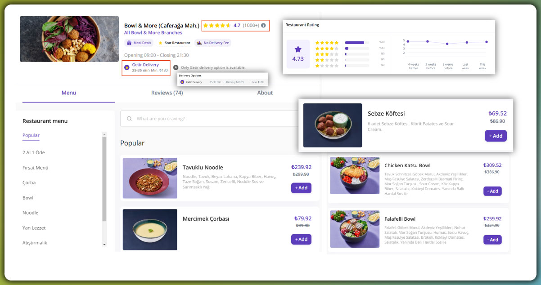Viewport: 541px width, 285px height.
Task: Open the Sebze Köftesi photo
Action: coord(333,125)
